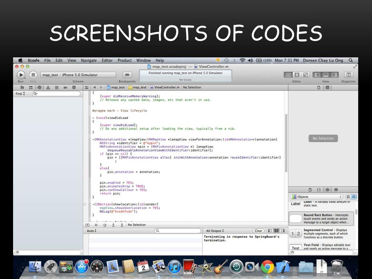Viewport: 372px width, 279px height.
Task: Toggle the Breakpoints button
Action: coord(127,75)
